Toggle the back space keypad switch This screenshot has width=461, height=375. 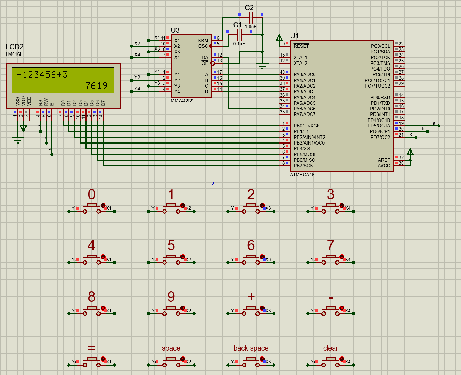[x=251, y=360]
